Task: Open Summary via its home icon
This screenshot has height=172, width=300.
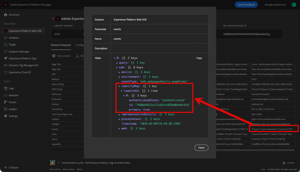Action: 6,15
